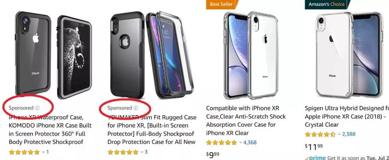
Task: Click the $11.99 price on Spigen case
Action: click(314, 147)
